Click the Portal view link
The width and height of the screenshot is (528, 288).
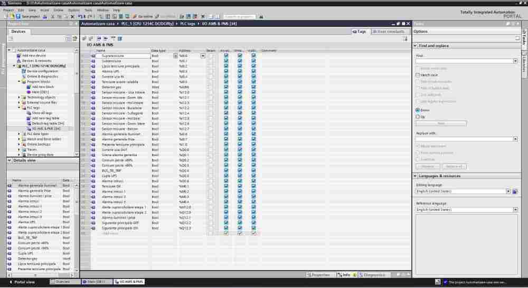click(21, 282)
